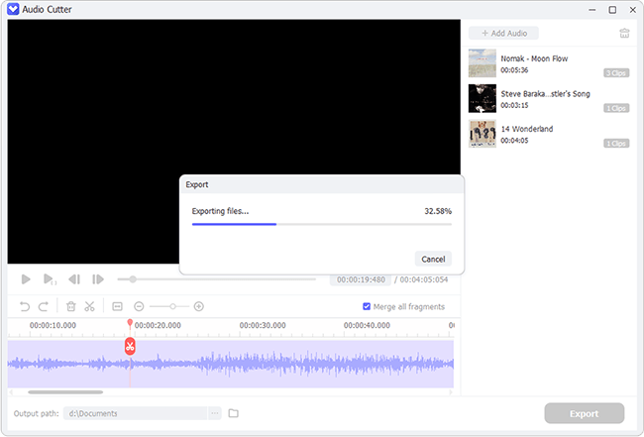Show the 3 Clips badge for Moon Flow

point(616,73)
